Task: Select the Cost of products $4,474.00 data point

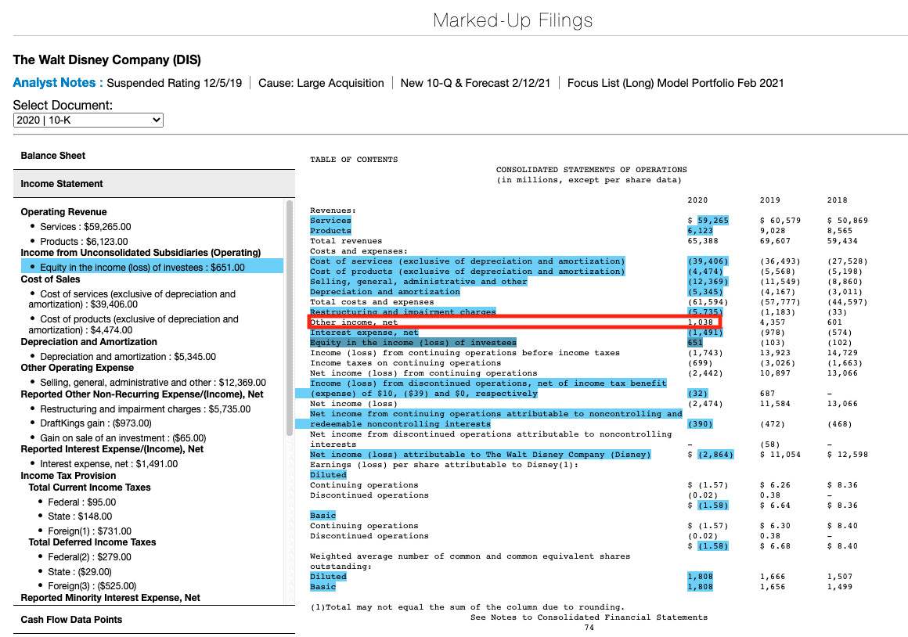Action: point(134,324)
